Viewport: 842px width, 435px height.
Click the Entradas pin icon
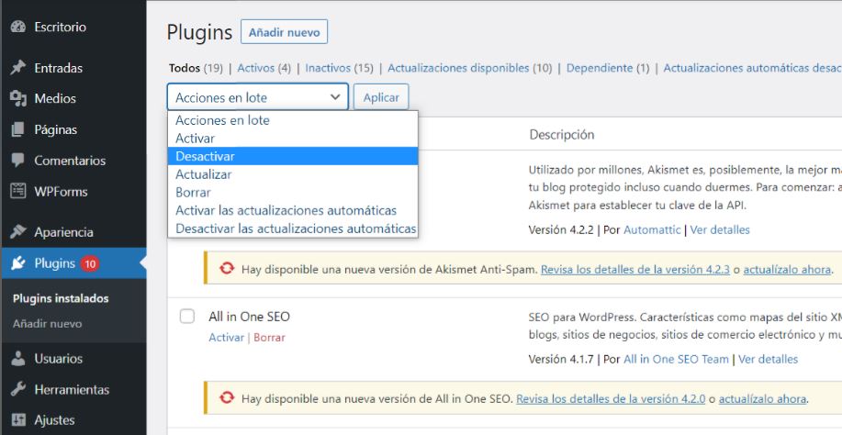(x=17, y=68)
